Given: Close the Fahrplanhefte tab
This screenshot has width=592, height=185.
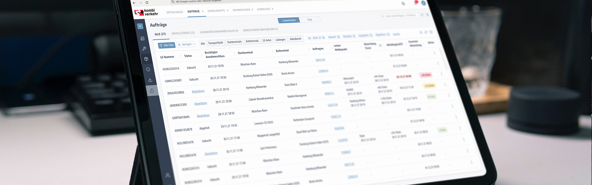Looking at the screenshot, I should point(228,10).
